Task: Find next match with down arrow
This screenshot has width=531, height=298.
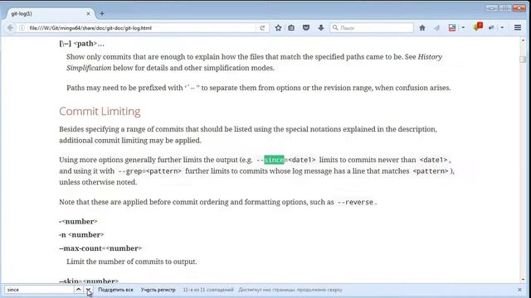Action: pyautogui.click(x=88, y=290)
